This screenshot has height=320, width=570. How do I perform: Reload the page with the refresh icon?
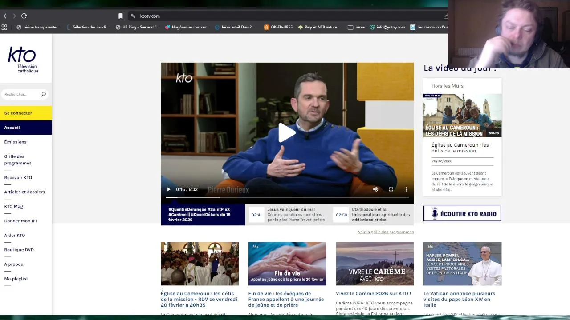click(x=24, y=16)
